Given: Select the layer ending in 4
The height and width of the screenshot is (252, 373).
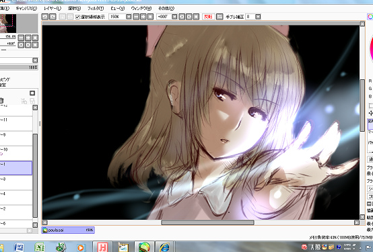Looking at the screenshot, I should coord(16,198).
